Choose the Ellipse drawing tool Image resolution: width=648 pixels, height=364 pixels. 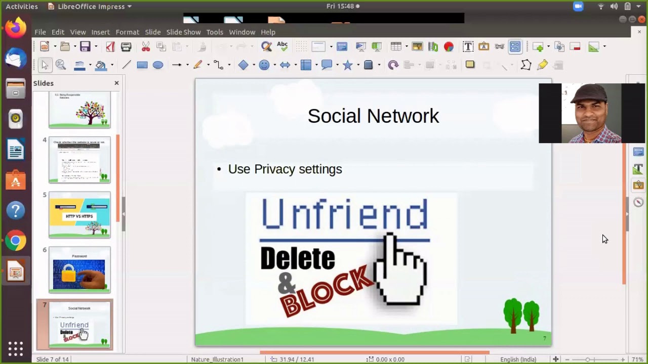pos(158,65)
